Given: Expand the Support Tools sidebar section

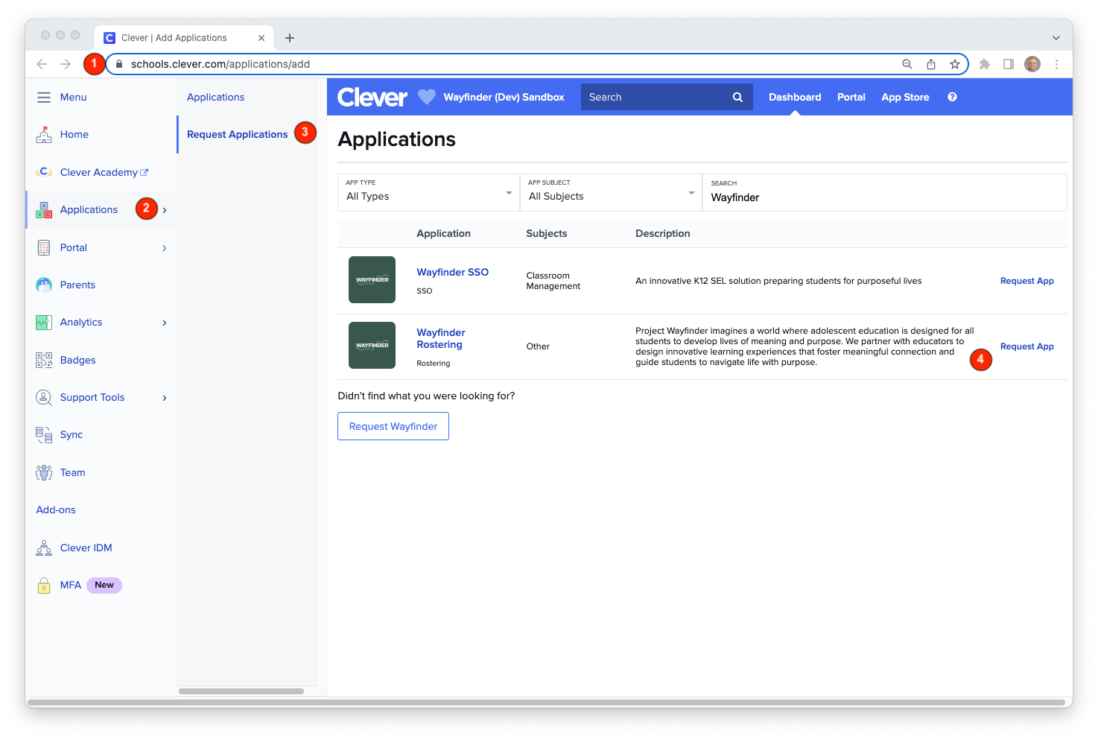Looking at the screenshot, I should pyautogui.click(x=164, y=397).
